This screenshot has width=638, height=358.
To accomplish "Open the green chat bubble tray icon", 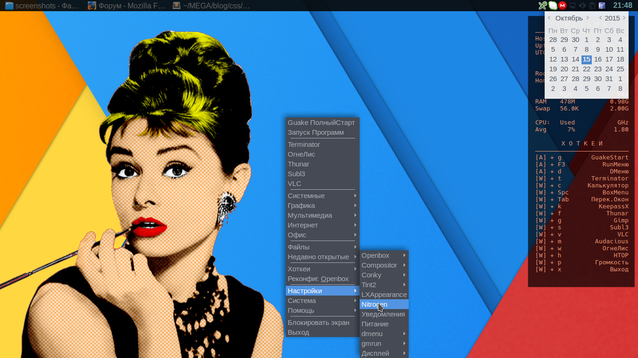I will pyautogui.click(x=553, y=6).
